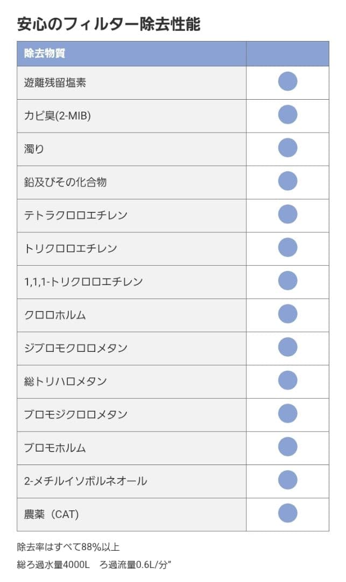
Task: Select the circle in the ブロモホルム row
Action: [x=287, y=447]
